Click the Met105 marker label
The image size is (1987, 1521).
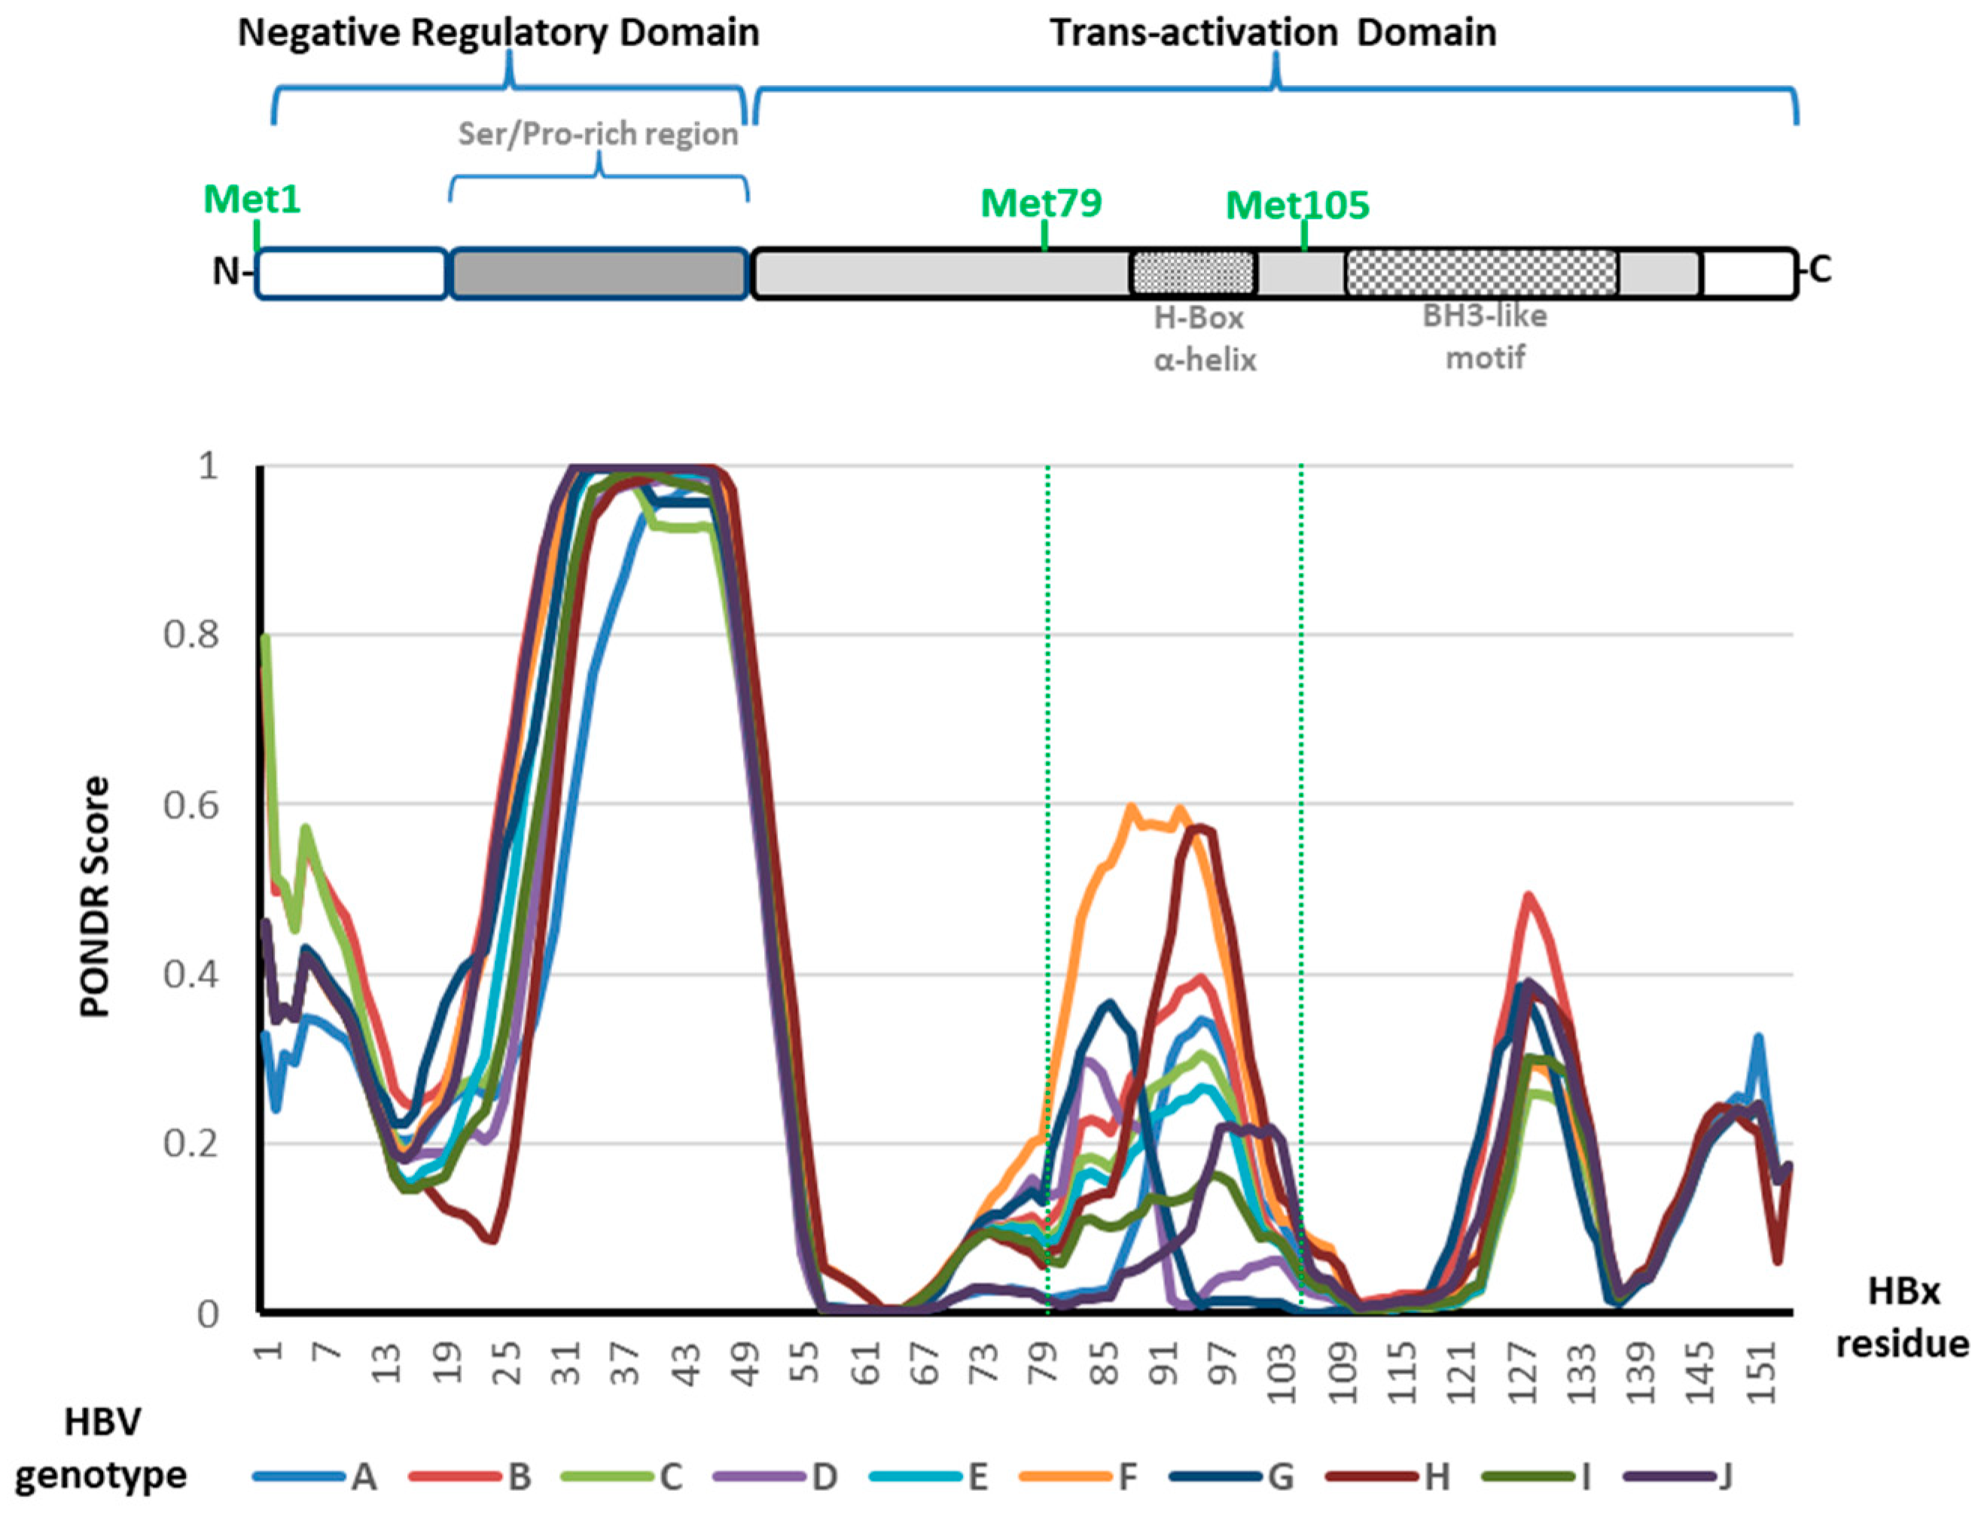coord(1297,206)
